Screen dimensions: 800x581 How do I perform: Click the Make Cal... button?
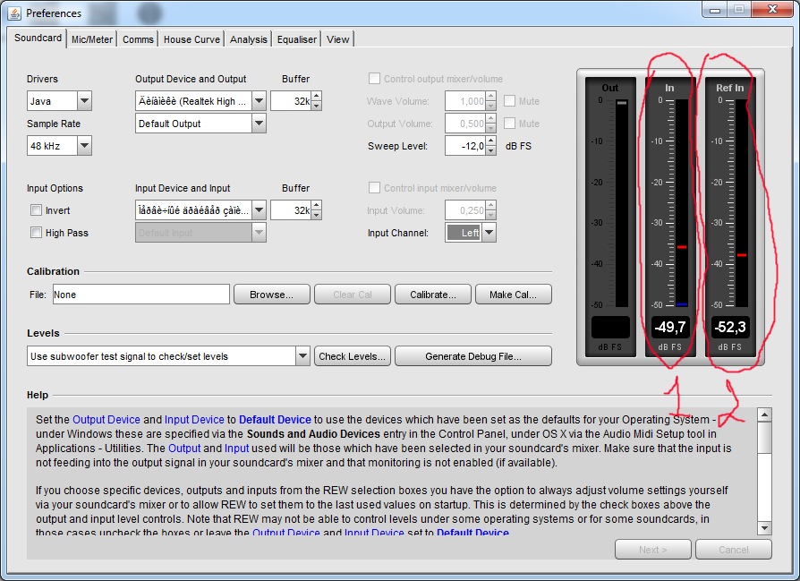click(x=513, y=295)
